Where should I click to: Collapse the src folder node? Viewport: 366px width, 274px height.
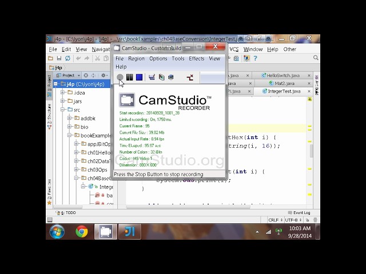[62, 110]
